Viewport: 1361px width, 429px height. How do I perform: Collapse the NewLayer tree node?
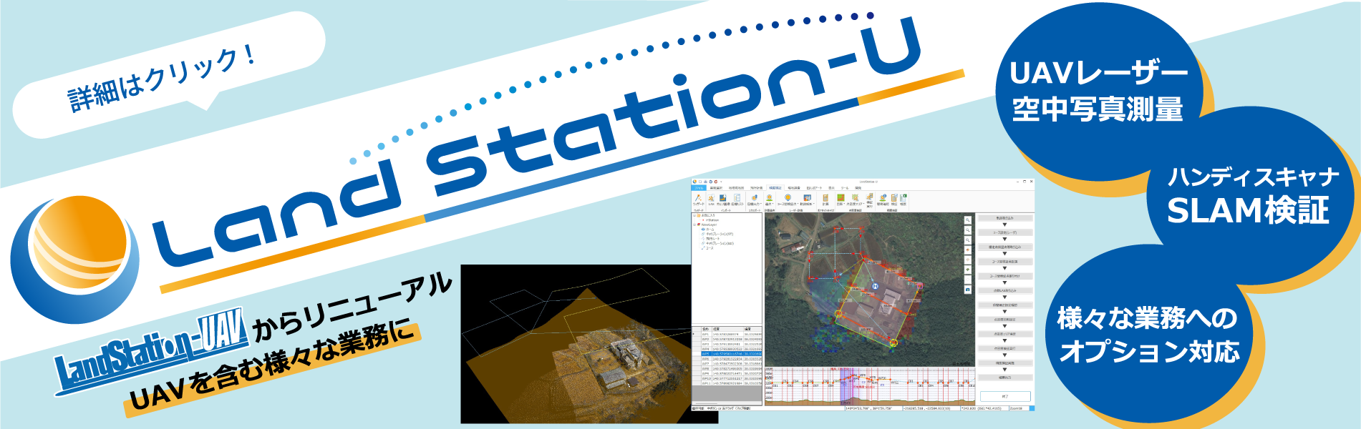694,225
